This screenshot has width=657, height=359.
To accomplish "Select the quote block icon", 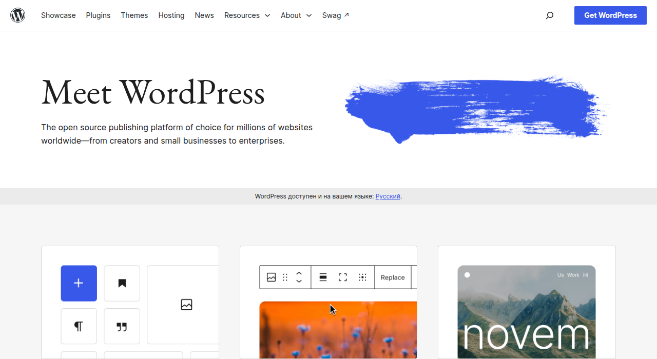I will point(122,326).
